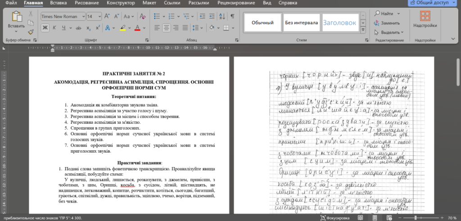Viewport: 461px width, 221px height.
Task: Increase font size with the larger A icon
Action: [x=107, y=16]
